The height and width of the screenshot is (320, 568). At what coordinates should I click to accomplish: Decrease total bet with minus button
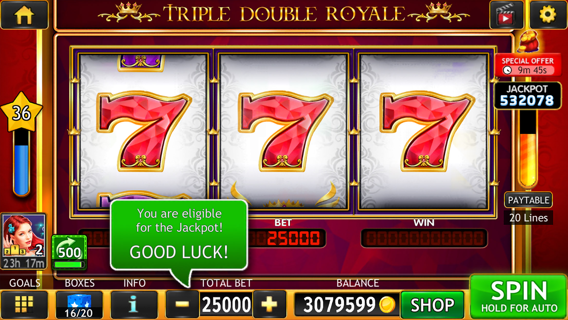click(x=182, y=304)
